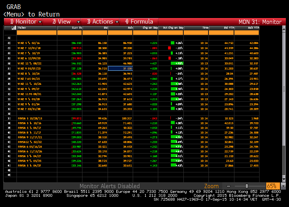The image size is (289, 207).
Task: Click the Bid YTM column header
Action: (221, 28)
